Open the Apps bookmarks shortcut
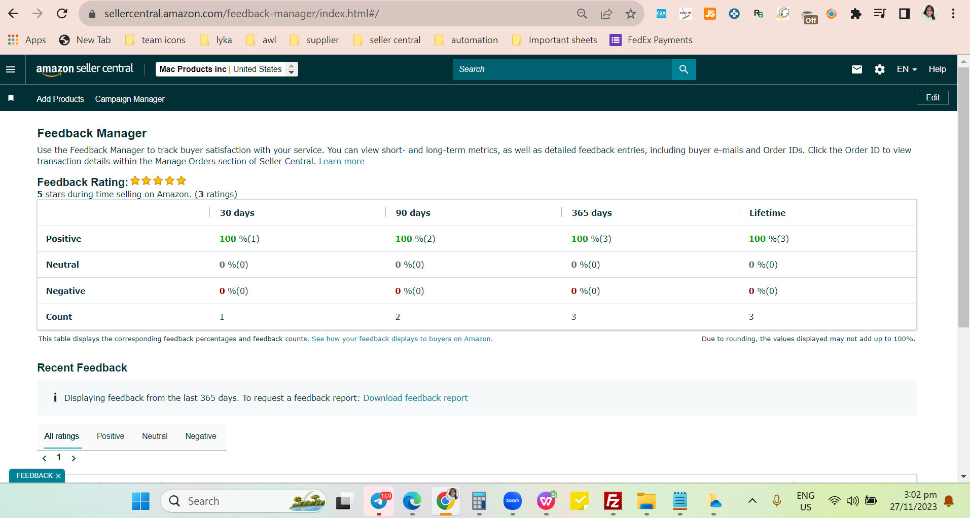This screenshot has width=970, height=518. (27, 40)
